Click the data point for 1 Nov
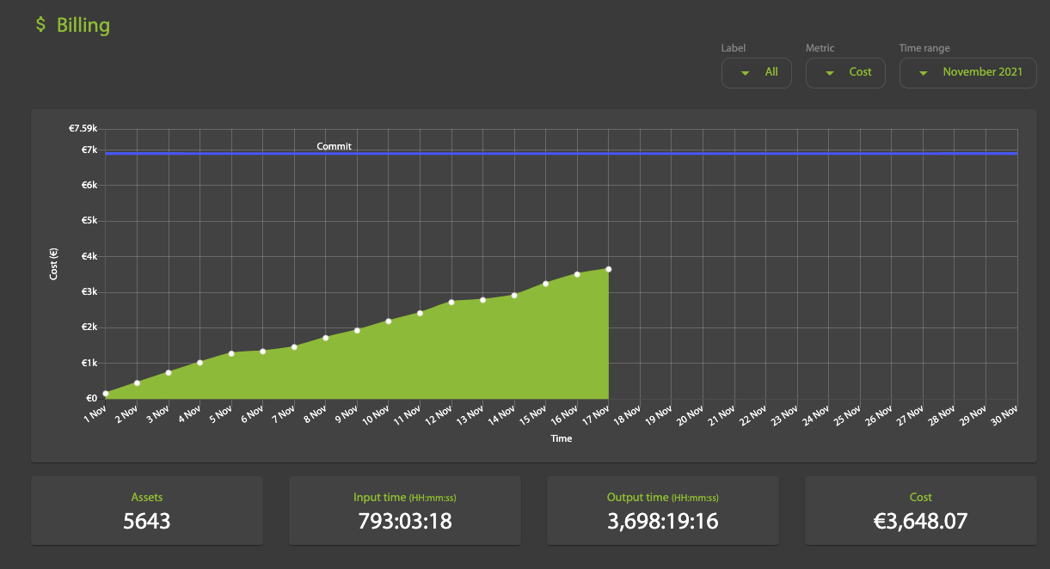The width and height of the screenshot is (1050, 569). coord(106,394)
